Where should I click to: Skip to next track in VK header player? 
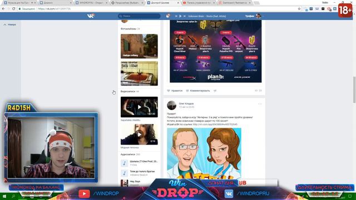click(x=185, y=16)
